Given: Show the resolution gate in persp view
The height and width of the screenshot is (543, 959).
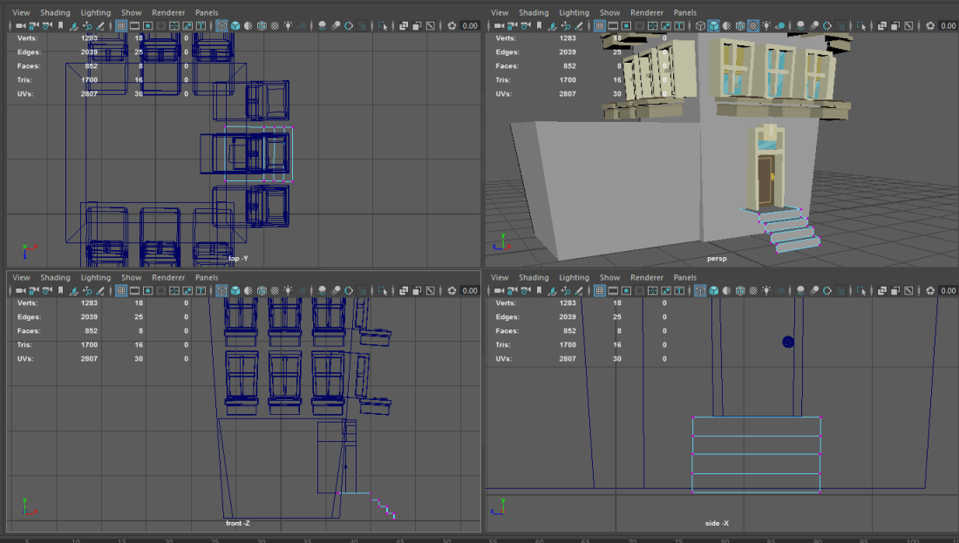Looking at the screenshot, I should (626, 25).
